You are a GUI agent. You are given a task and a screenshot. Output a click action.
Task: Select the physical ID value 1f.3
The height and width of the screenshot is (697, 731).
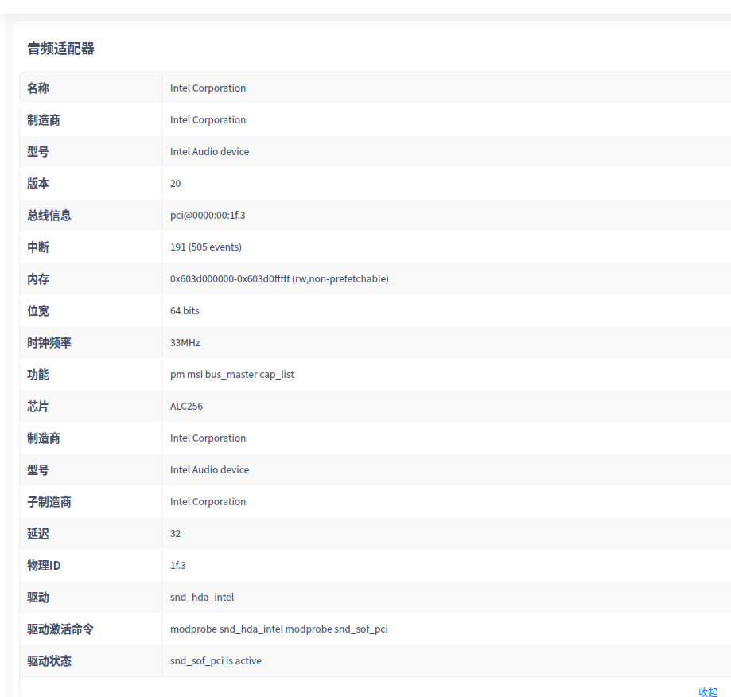tap(178, 566)
